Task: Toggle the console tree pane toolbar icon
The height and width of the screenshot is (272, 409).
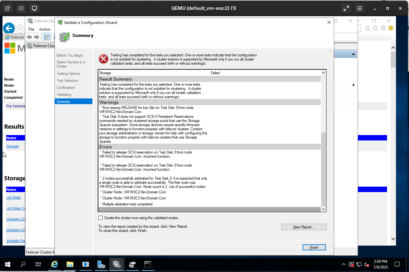Action: pyautogui.click(x=47, y=37)
